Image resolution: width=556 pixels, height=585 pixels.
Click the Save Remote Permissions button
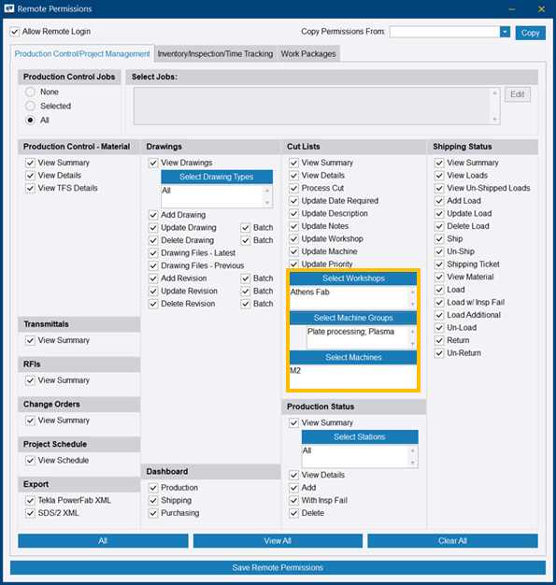coord(278,567)
